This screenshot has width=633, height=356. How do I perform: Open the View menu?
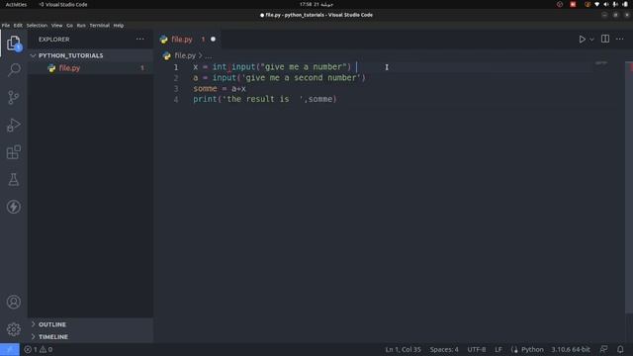(x=57, y=25)
